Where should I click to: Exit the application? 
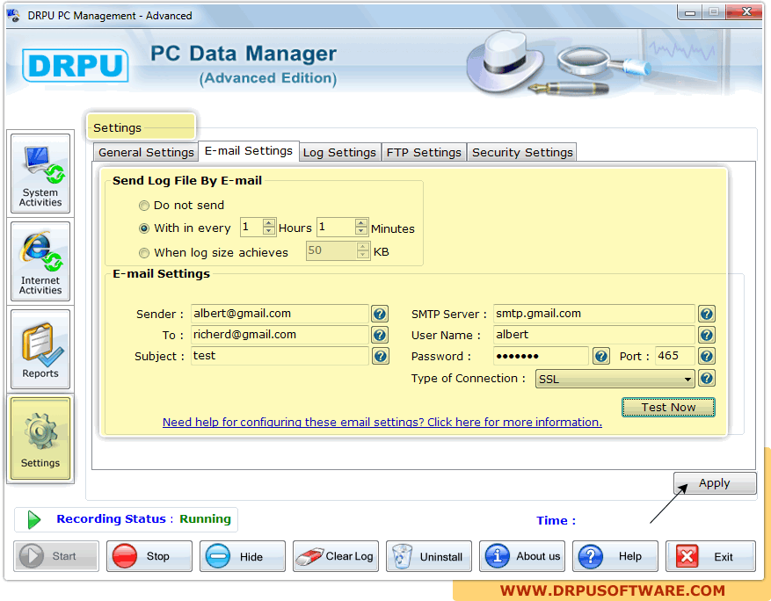(x=710, y=556)
